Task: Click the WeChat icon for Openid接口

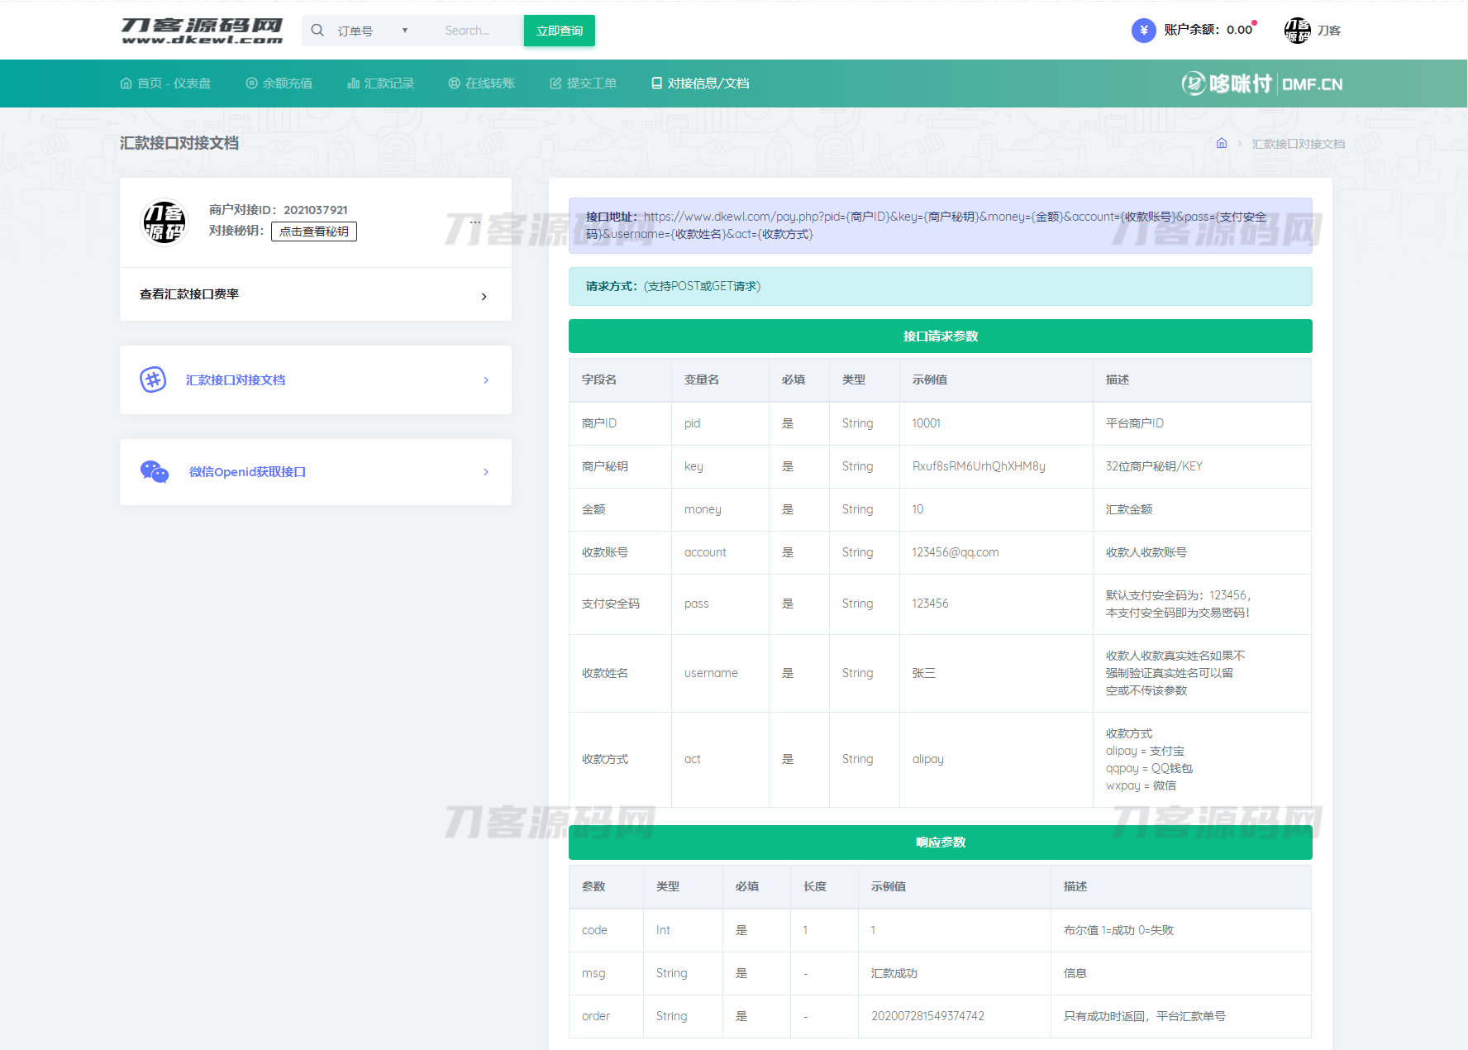Action: (x=155, y=472)
